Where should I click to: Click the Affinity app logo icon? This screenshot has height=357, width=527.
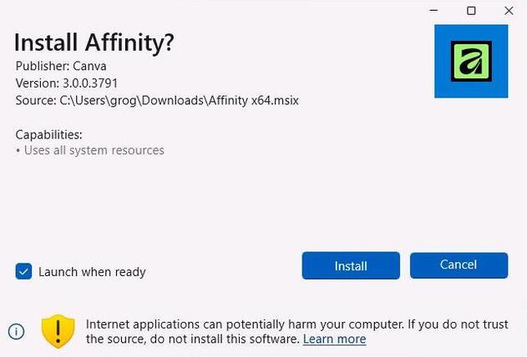pos(471,61)
